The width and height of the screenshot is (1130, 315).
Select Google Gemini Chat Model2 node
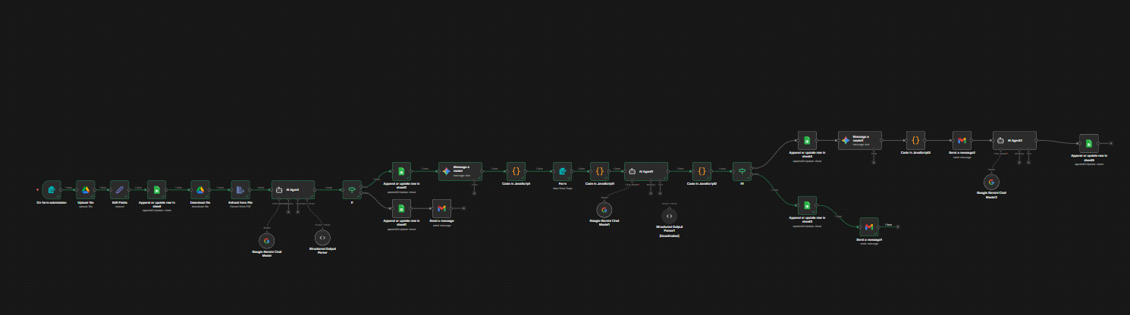click(991, 182)
